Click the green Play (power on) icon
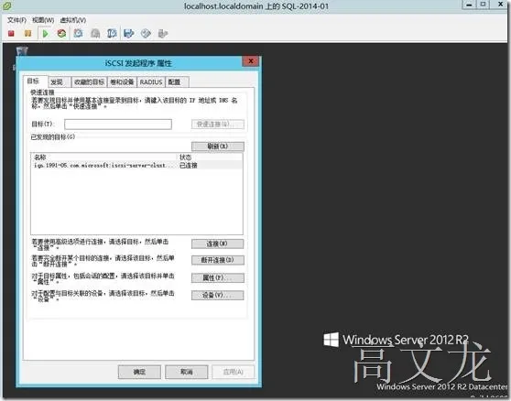 coord(45,33)
